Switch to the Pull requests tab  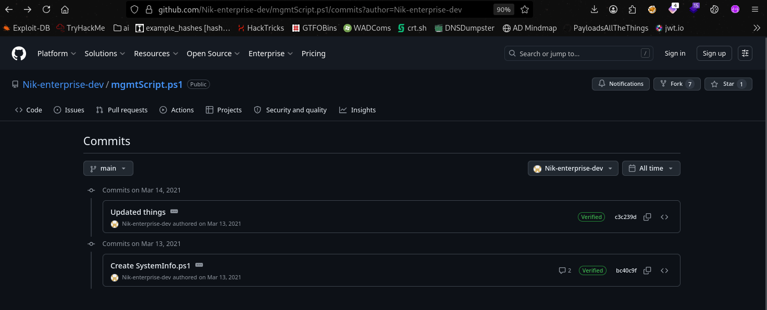(x=122, y=110)
